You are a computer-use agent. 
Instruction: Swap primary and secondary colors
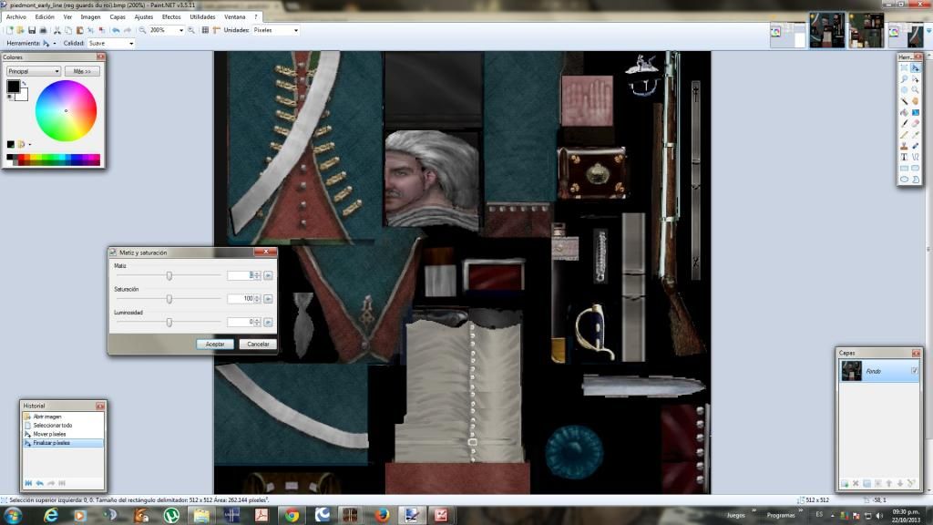[24, 83]
